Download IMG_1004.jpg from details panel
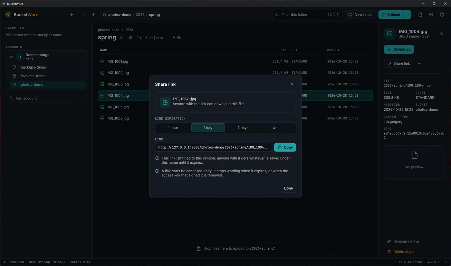The width and height of the screenshot is (451, 266). (398, 49)
